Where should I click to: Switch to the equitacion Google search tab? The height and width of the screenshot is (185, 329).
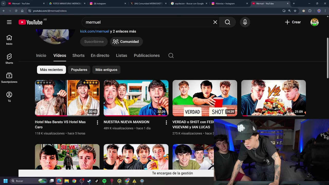click(189, 4)
